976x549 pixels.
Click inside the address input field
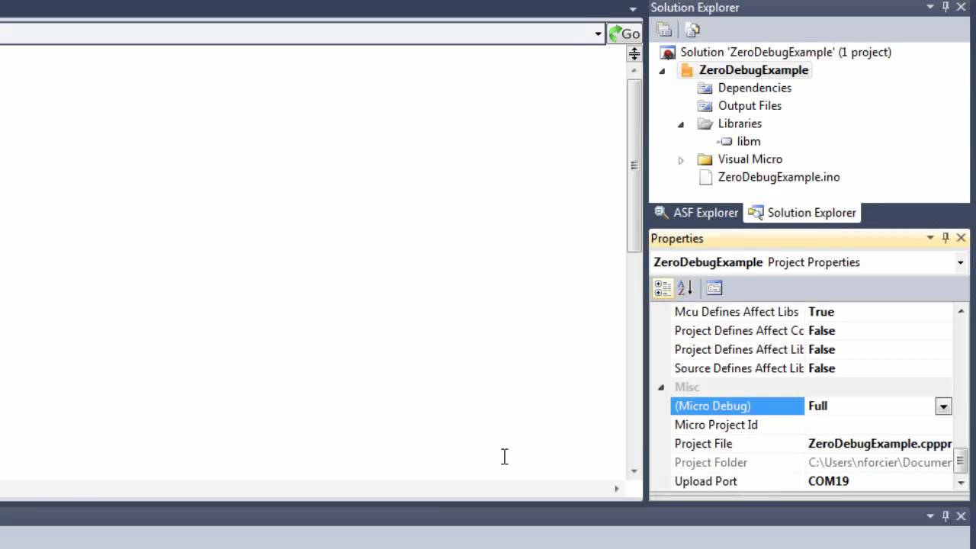click(296, 34)
